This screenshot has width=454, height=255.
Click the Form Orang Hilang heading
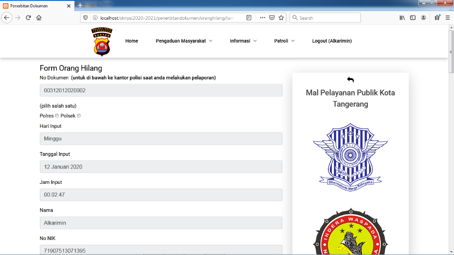[71, 68]
